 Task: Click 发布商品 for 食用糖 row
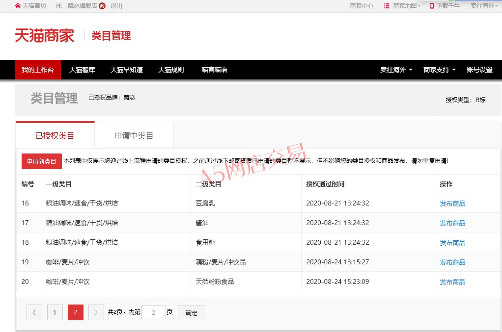tap(452, 243)
